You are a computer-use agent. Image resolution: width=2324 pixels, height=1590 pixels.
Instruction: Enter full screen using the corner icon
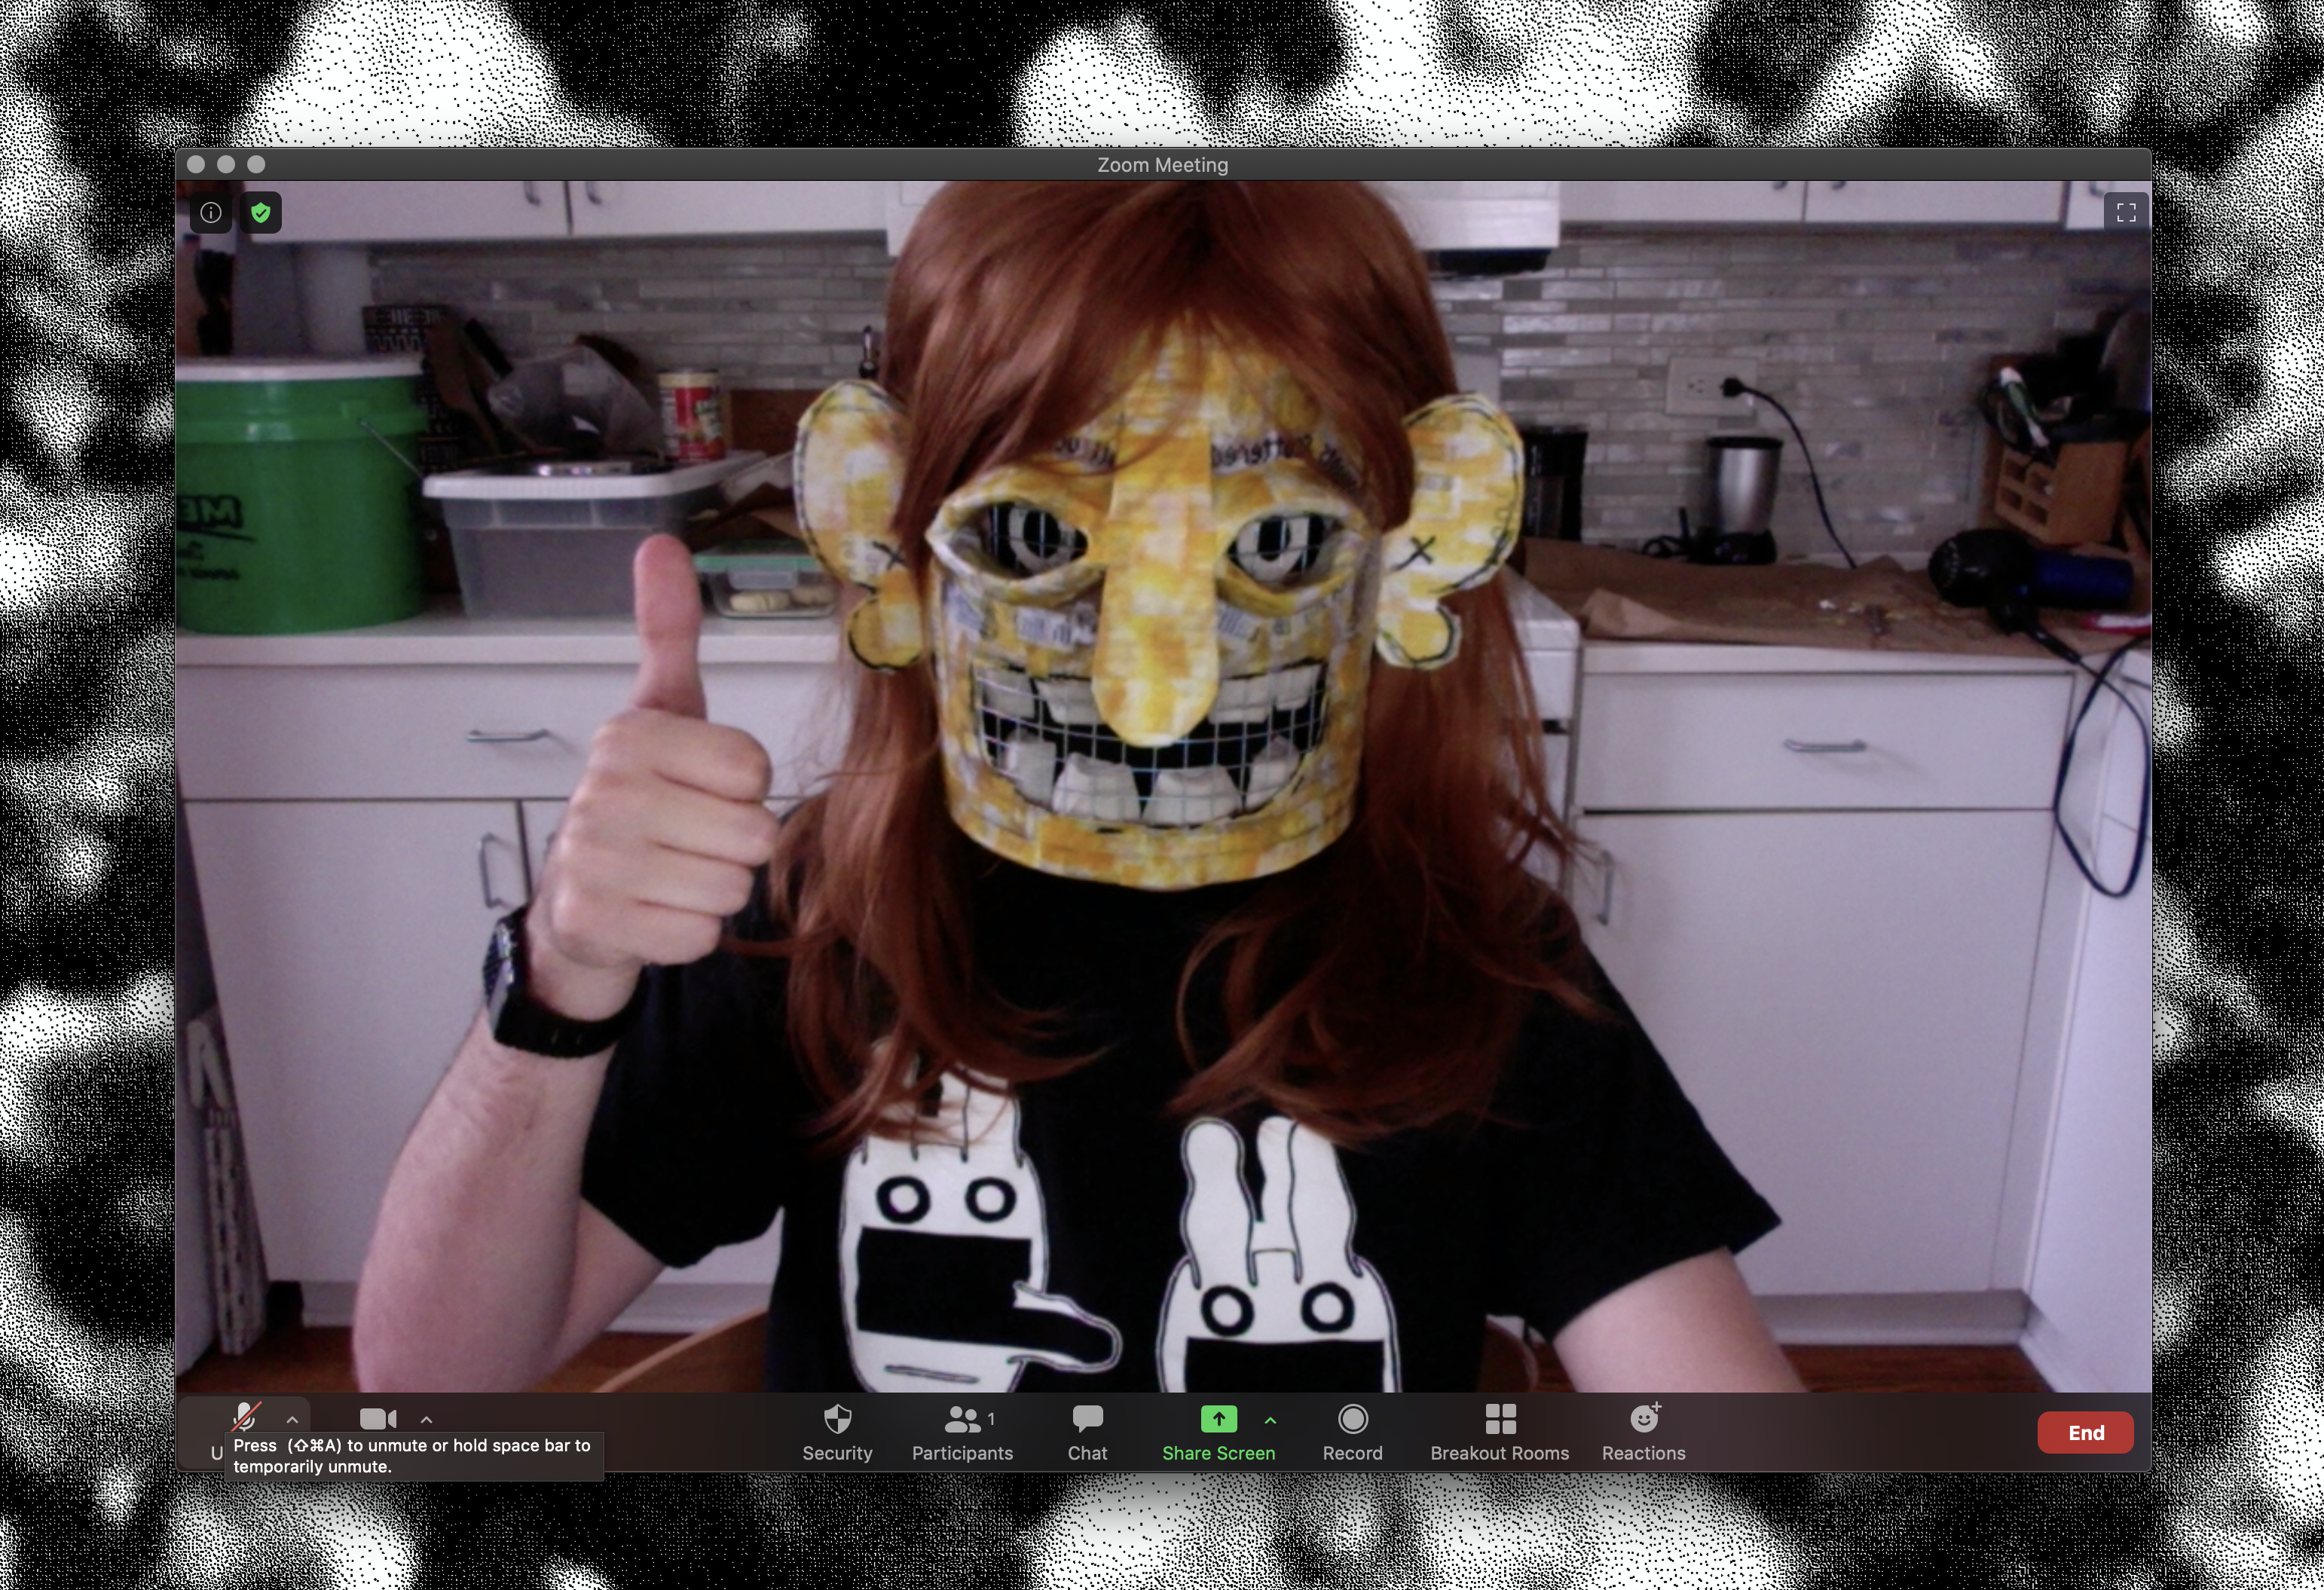2126,212
